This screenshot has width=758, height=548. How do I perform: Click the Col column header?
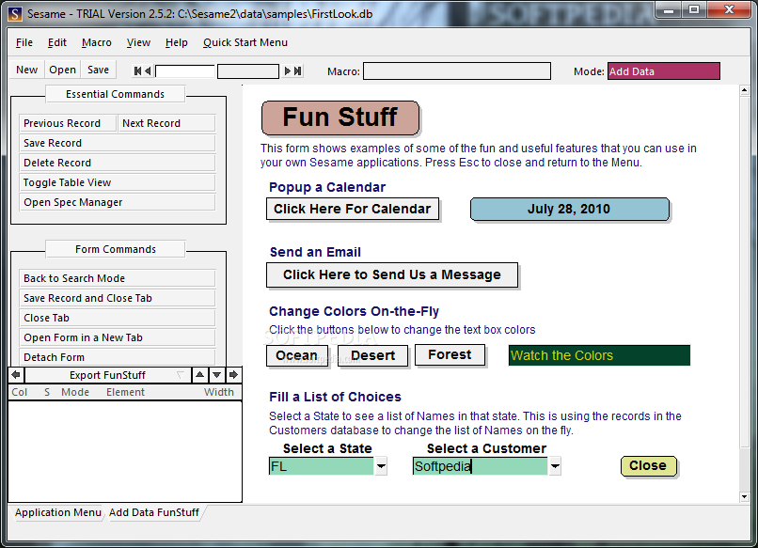click(20, 392)
